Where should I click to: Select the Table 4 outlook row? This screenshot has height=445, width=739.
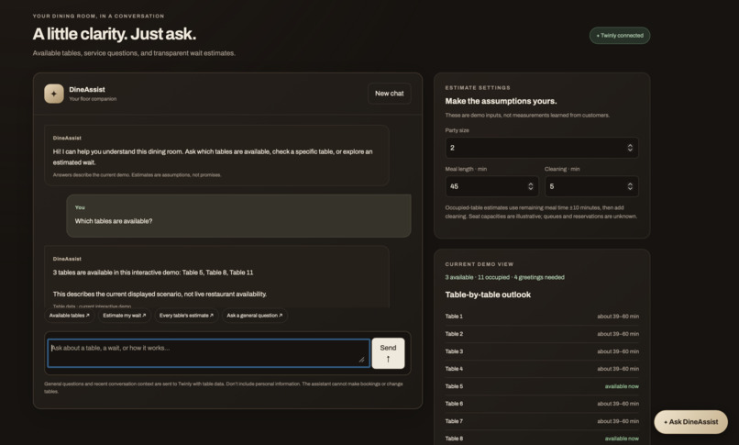point(542,369)
